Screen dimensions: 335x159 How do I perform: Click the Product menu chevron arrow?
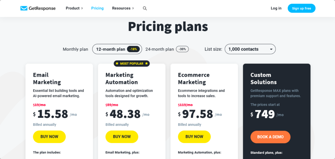click(x=82, y=8)
